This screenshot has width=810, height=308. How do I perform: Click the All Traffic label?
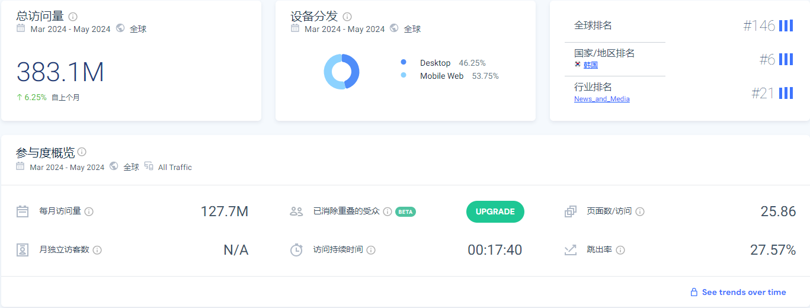[175, 167]
